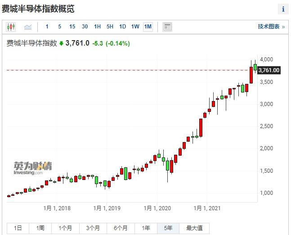Viewport: 291px width, 235px height.
Task: Open the info icon at top right
Action: [x=283, y=9]
